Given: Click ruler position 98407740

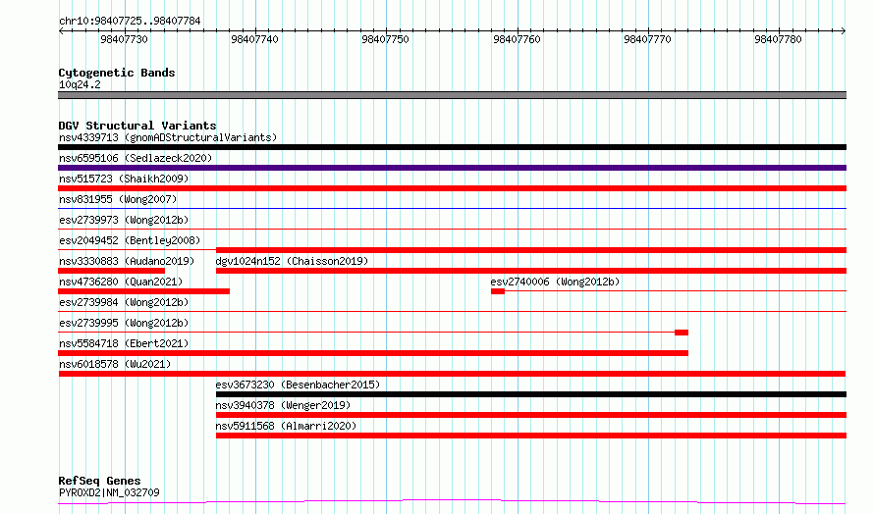Looking at the screenshot, I should pyautogui.click(x=254, y=39).
